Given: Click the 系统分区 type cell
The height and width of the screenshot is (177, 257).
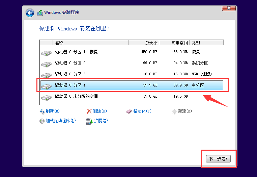Looking at the screenshot, I should 200,63.
